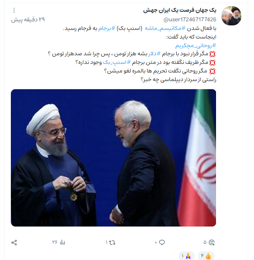
Task: Open the display name یک جهان فرصت یک ایران جهش
Action: [x=180, y=10]
